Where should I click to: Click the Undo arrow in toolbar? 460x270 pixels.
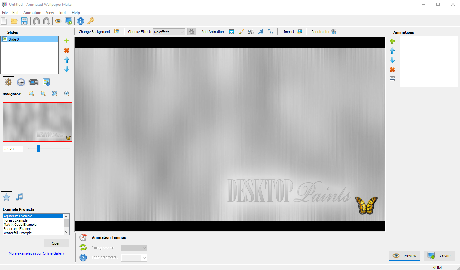pos(37,21)
